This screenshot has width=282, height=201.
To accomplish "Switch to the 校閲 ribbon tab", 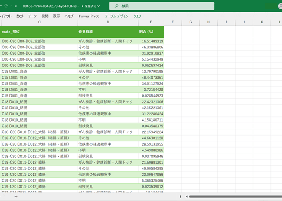I will pos(45,16).
